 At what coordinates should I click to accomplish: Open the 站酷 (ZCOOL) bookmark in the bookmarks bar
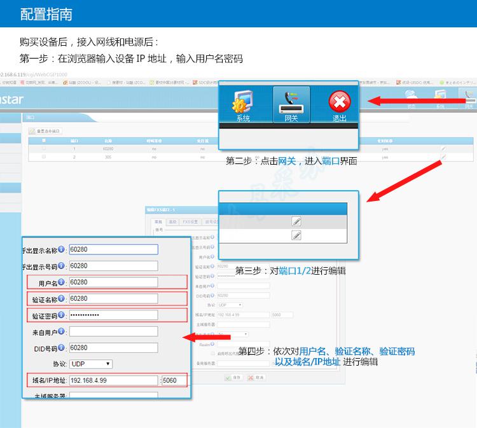point(82,83)
